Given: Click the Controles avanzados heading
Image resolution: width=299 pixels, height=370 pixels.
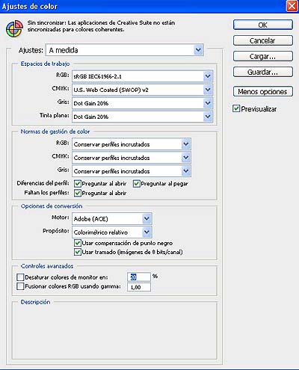Looking at the screenshot, I should click(x=47, y=266).
